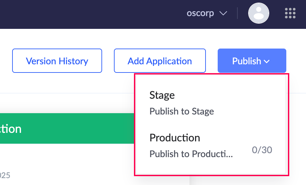This screenshot has height=185, width=306.
Task: Click blank area left of Version History
Action: pos(6,61)
